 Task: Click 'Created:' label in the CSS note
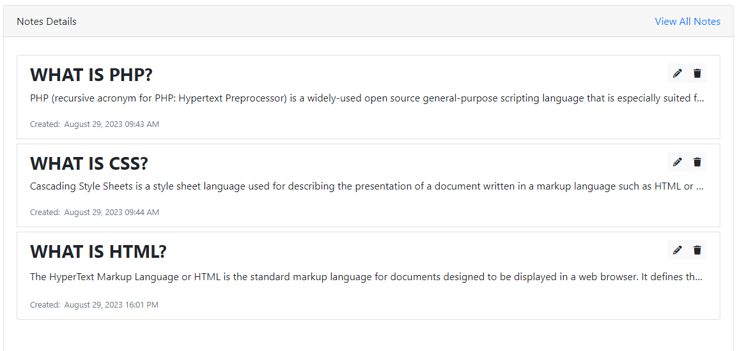45,213
